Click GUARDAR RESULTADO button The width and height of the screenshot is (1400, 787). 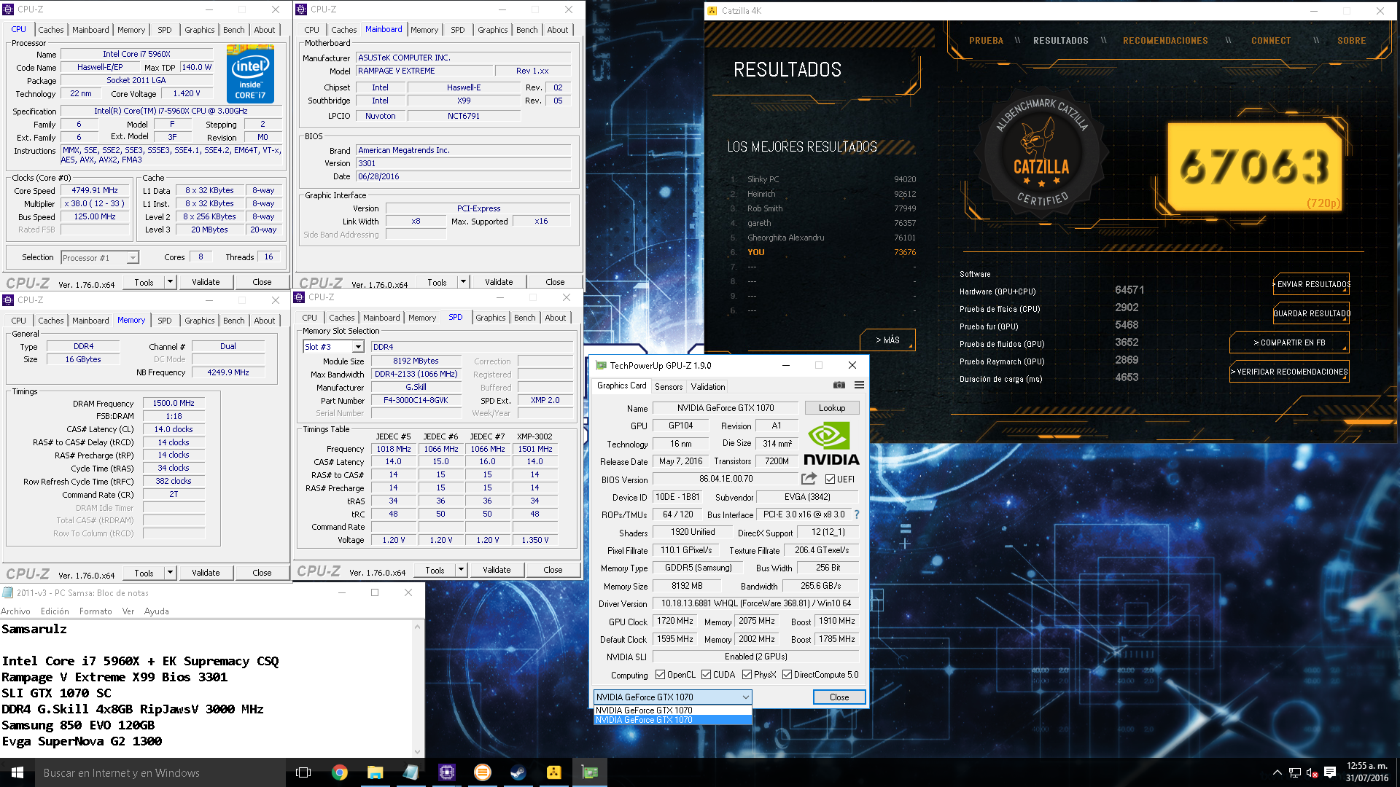coord(1311,313)
